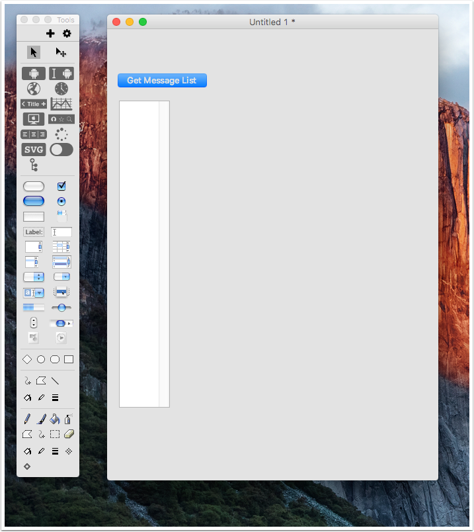Choose the standard push button control
Viewport: 474px width, 532px height.
[34, 187]
